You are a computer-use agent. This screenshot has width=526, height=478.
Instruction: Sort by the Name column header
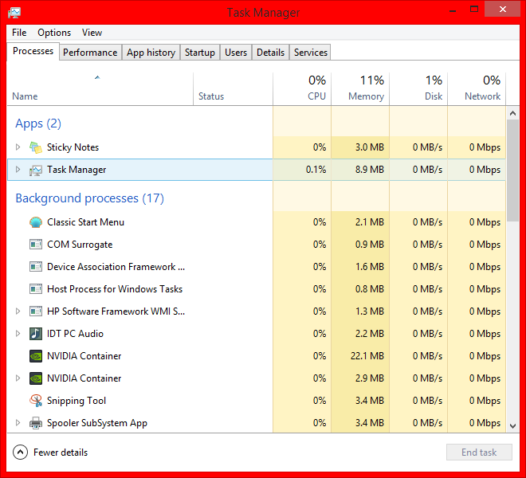(100, 89)
